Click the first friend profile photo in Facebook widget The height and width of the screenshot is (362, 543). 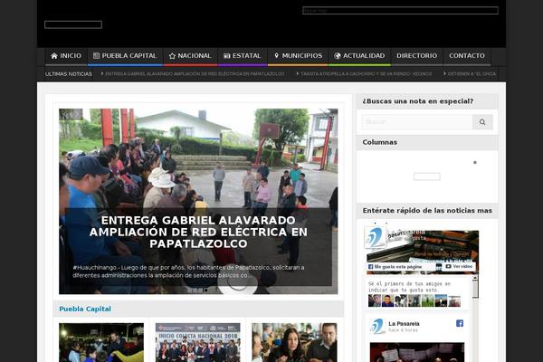point(375,300)
